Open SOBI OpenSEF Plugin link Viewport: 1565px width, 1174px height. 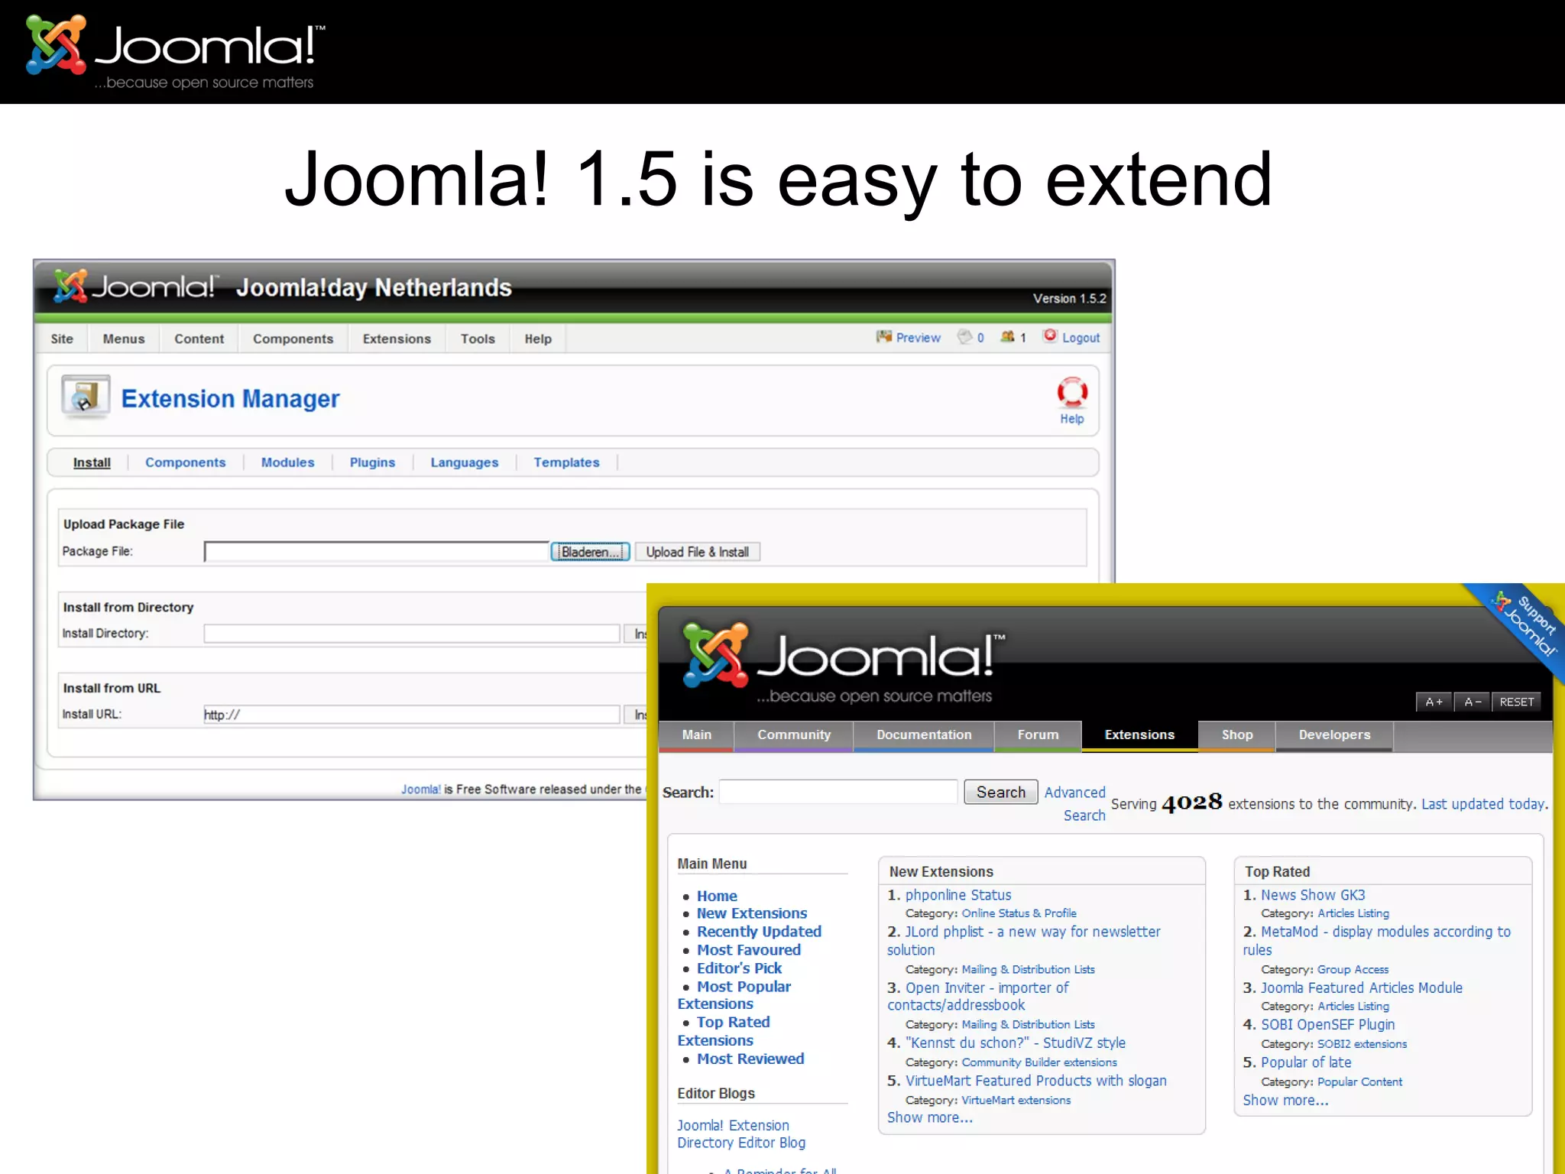(1327, 1025)
